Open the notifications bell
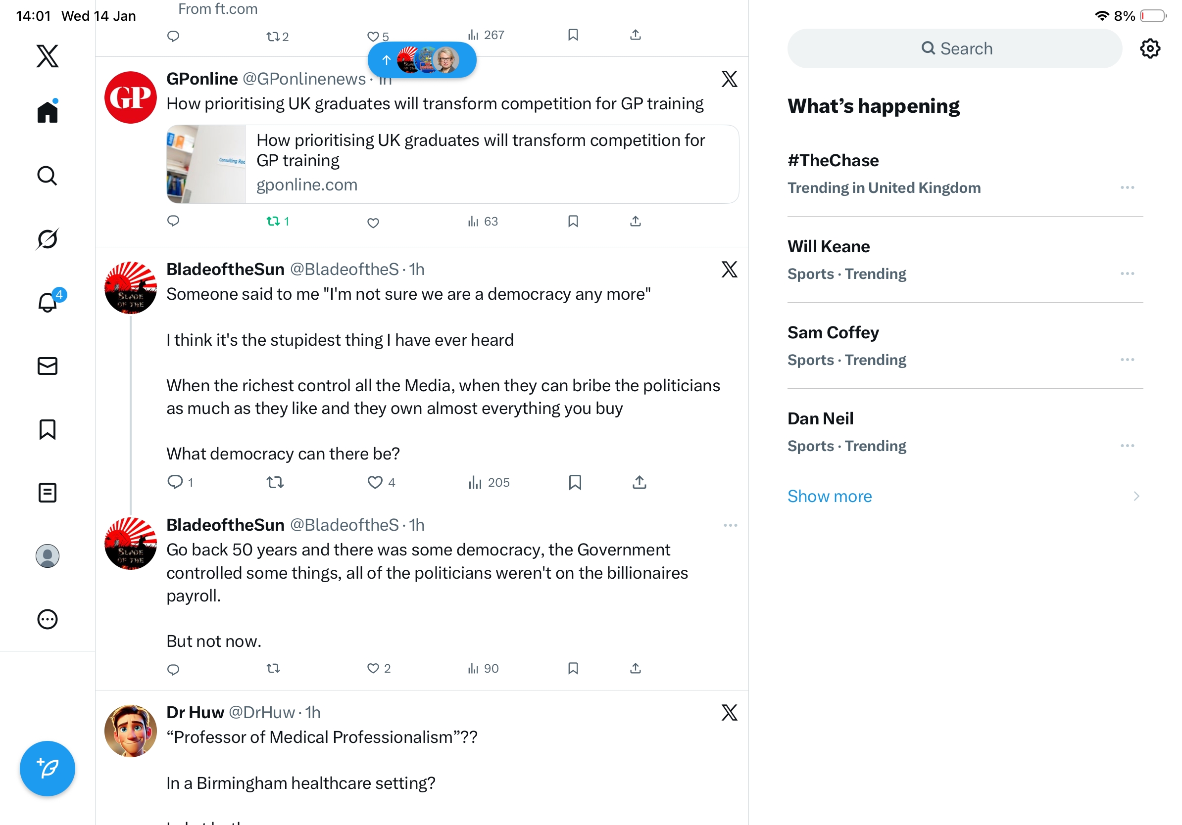The image size is (1182, 825). click(48, 302)
